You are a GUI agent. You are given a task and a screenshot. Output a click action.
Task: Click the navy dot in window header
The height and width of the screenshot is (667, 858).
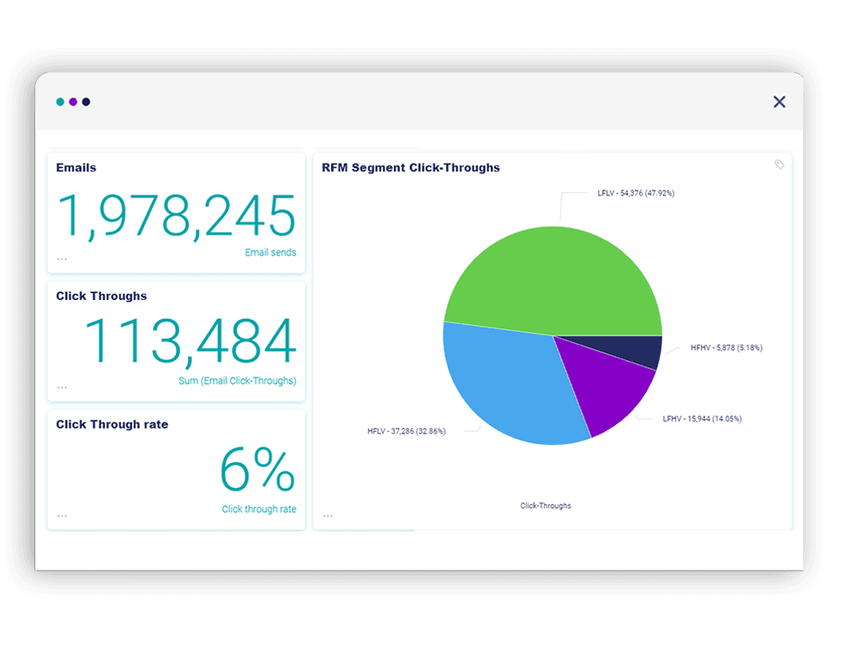click(x=86, y=102)
